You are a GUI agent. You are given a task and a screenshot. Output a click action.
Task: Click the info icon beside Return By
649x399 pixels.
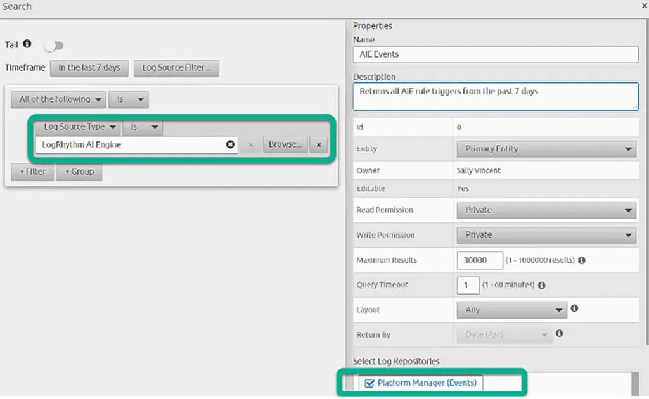(x=559, y=334)
